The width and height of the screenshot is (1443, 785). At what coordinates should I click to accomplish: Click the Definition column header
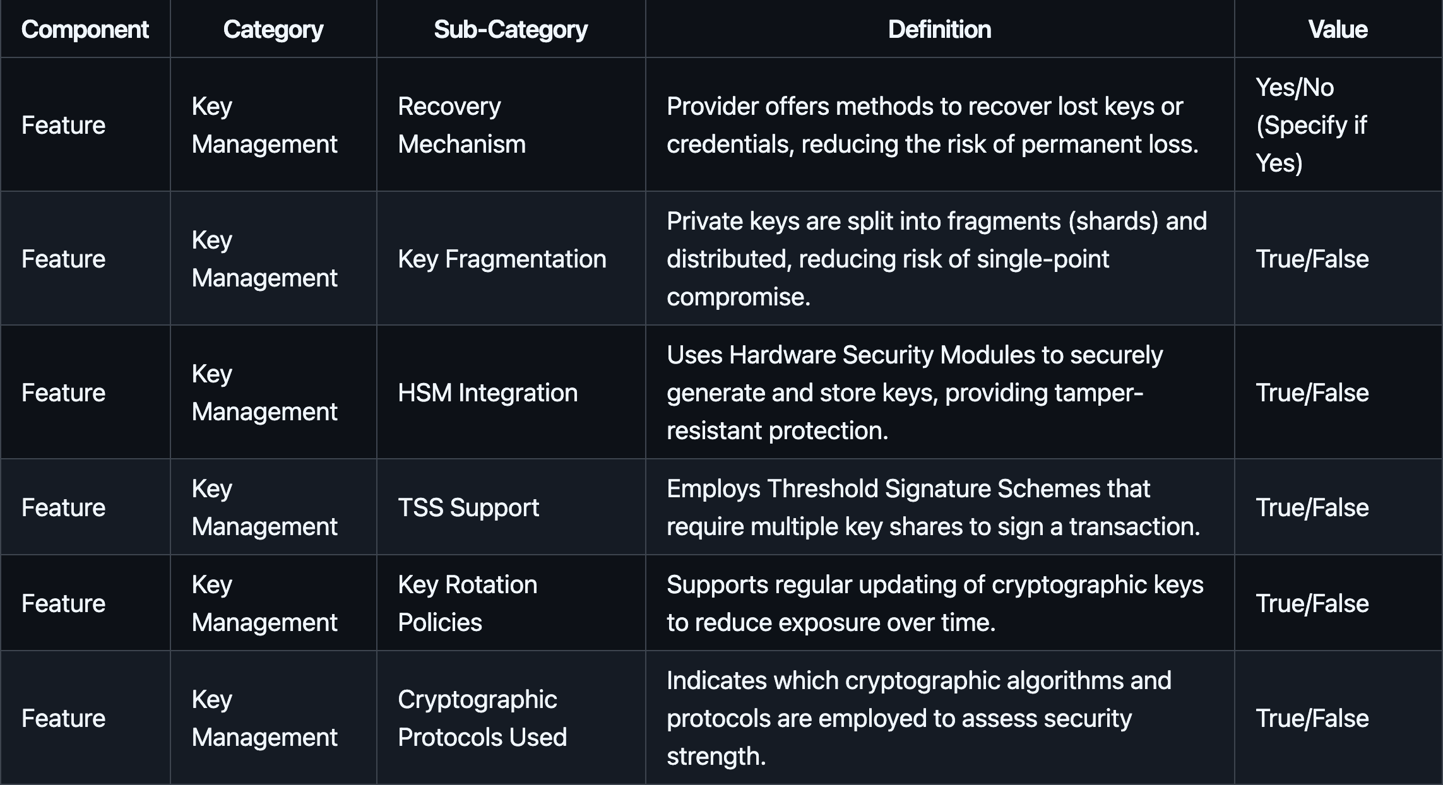point(939,30)
